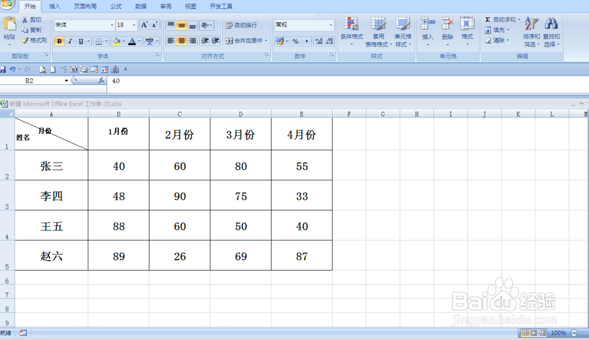Switch to the Data (数据) tab
The width and height of the screenshot is (589, 340).
pyautogui.click(x=141, y=6)
